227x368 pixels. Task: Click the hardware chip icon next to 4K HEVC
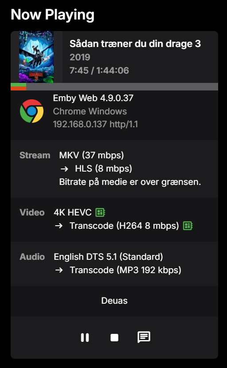(100, 212)
